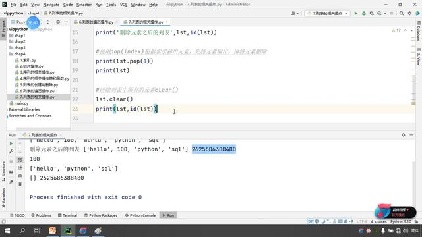Screen dimensions: 422x237
Task: Expand chap2 folder in Project tree
Action: 19,41
